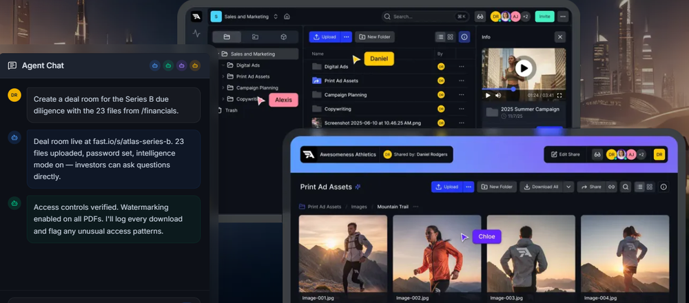
Task: Select the cube tab in the sidebar panel
Action: pos(283,37)
